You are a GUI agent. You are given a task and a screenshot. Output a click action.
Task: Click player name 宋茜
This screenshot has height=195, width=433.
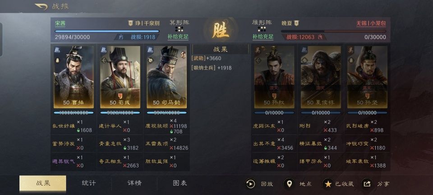point(60,23)
